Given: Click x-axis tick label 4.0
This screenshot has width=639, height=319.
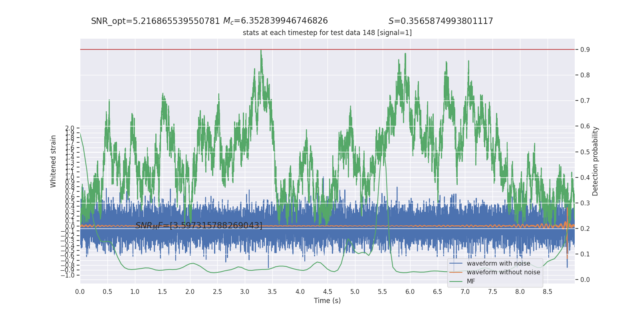Looking at the screenshot, I should (x=300, y=291).
